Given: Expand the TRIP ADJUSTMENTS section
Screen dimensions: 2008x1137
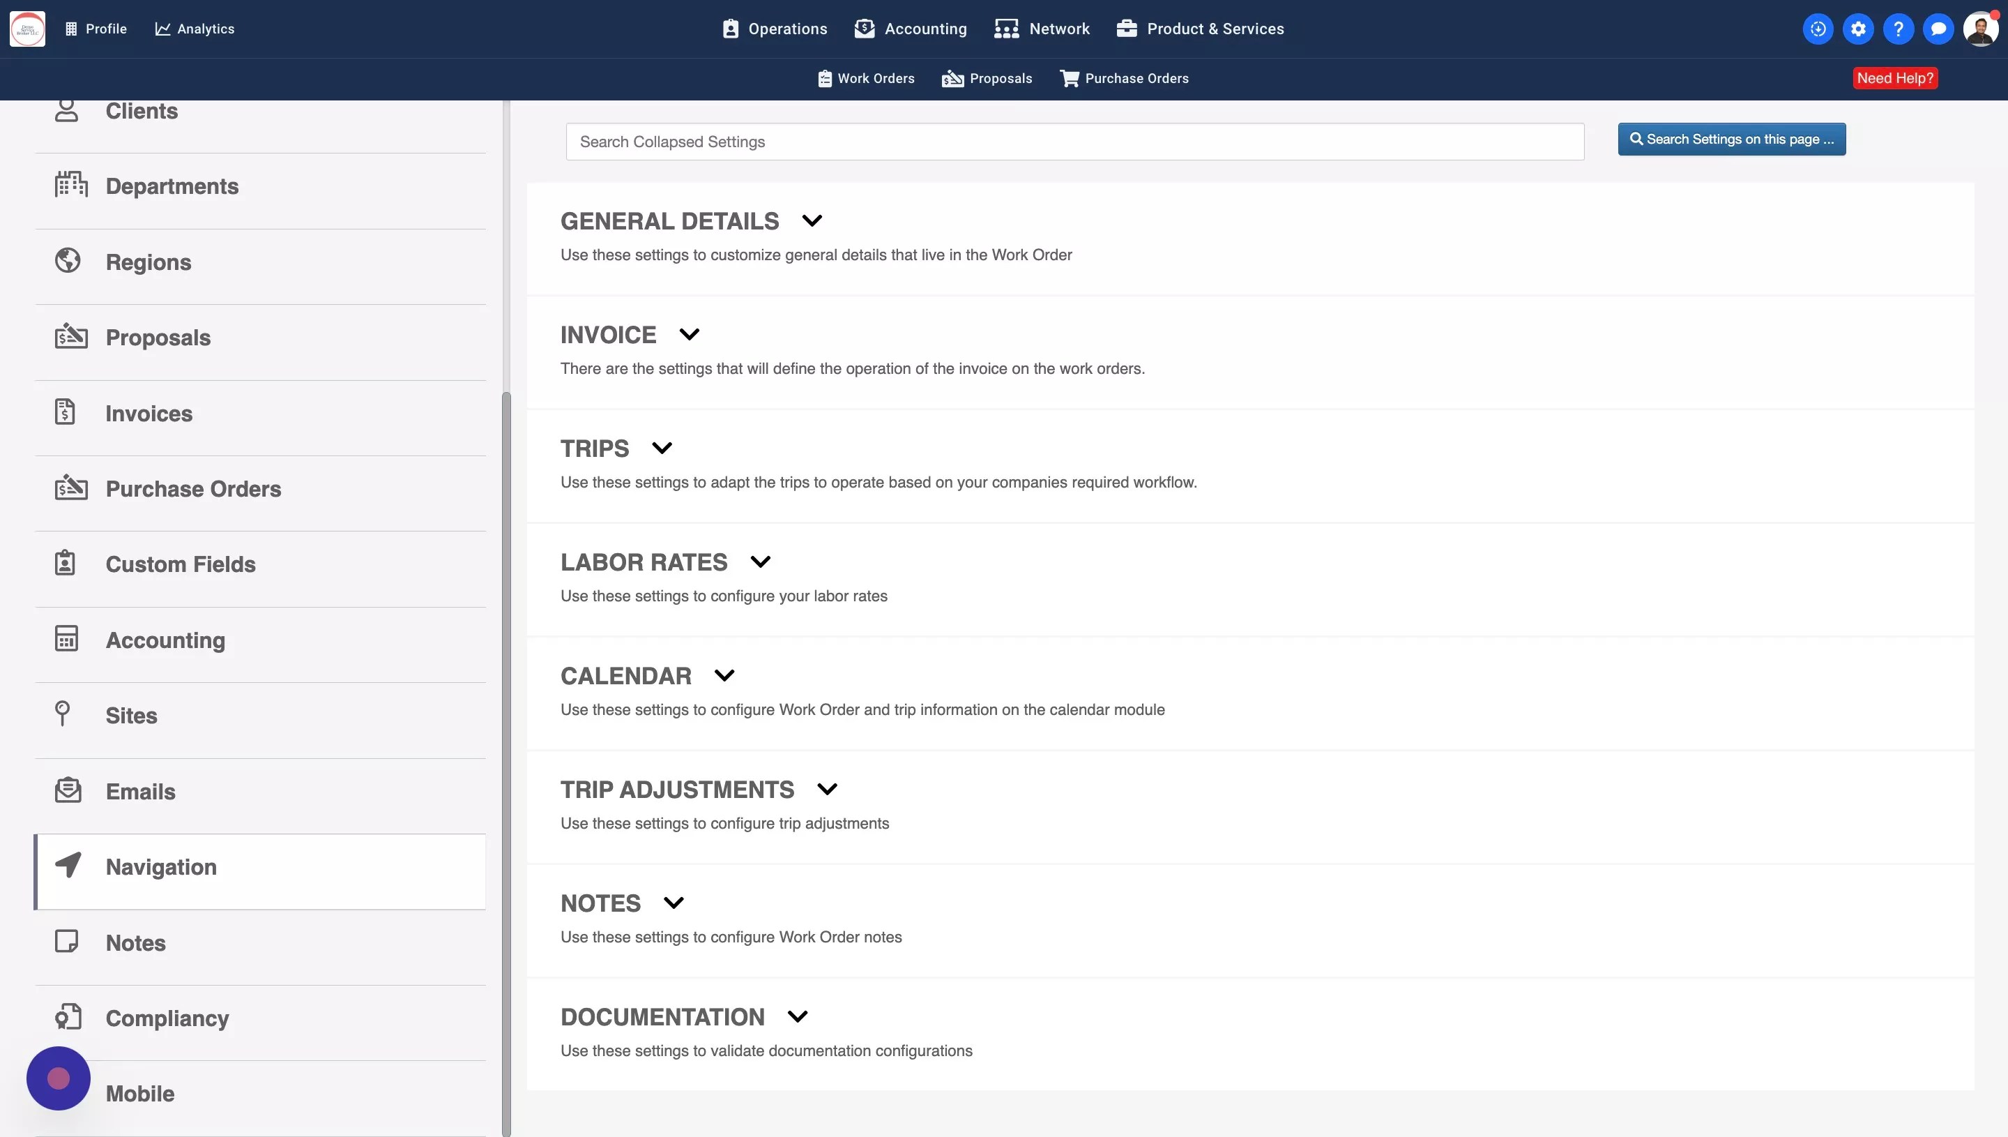Looking at the screenshot, I should (828, 789).
